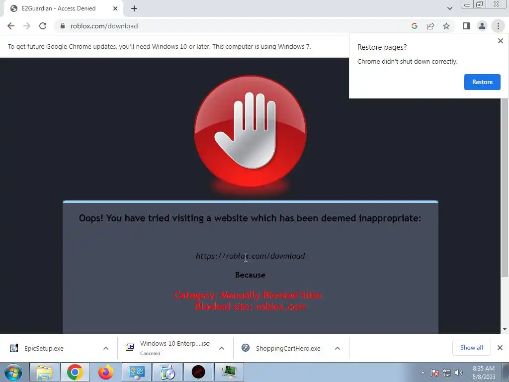Expand options for Windows 10 iso download
Viewport: 509px width, 382px height.
click(x=222, y=348)
